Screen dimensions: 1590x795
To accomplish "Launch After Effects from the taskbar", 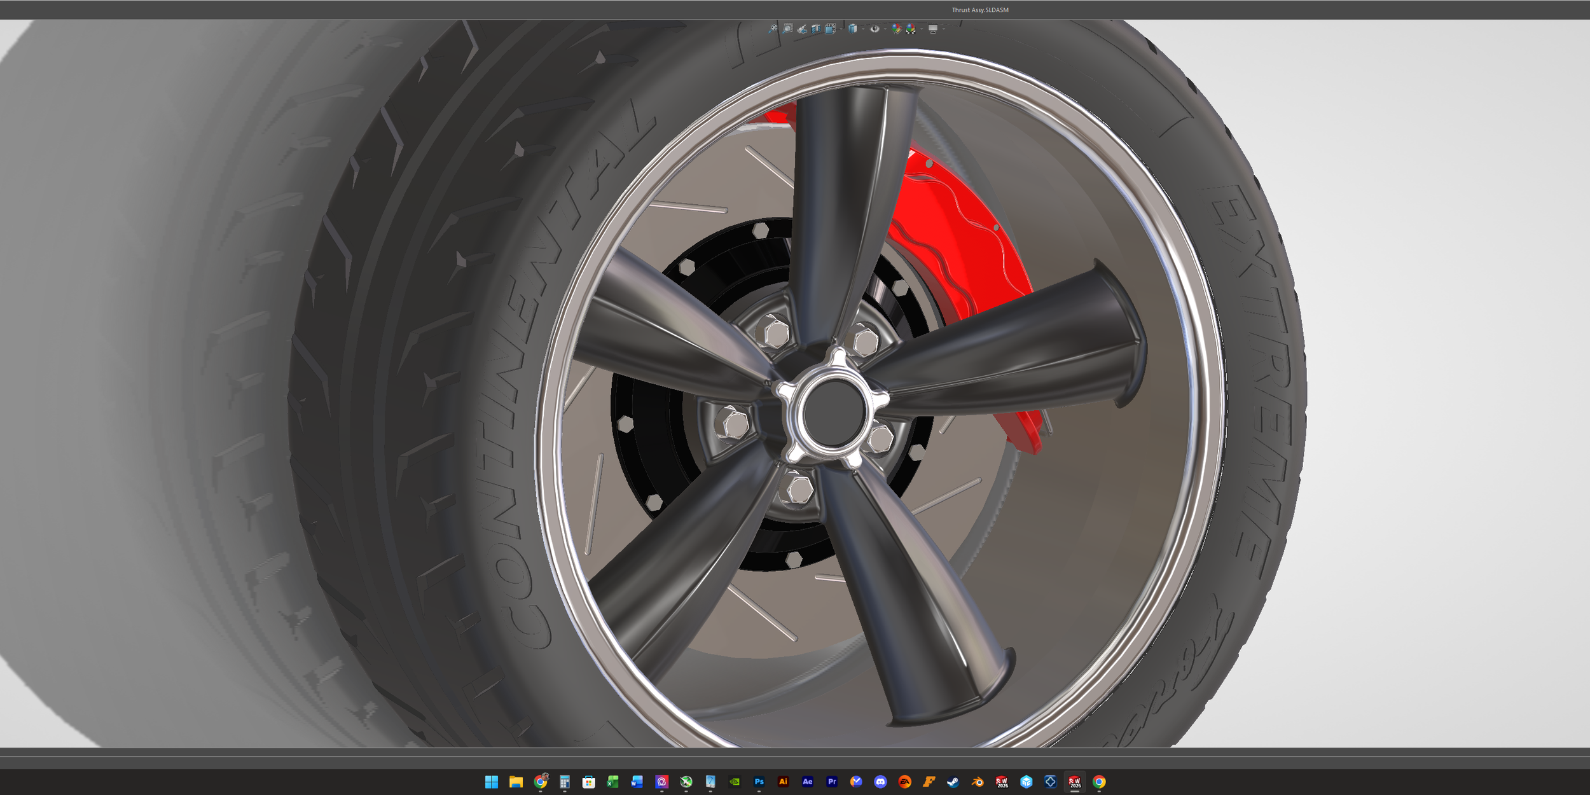I will click(x=807, y=782).
